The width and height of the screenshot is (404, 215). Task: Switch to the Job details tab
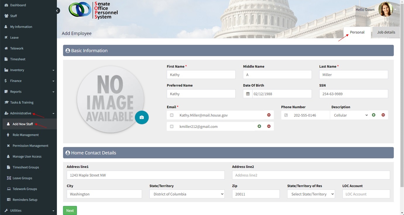[x=386, y=32]
